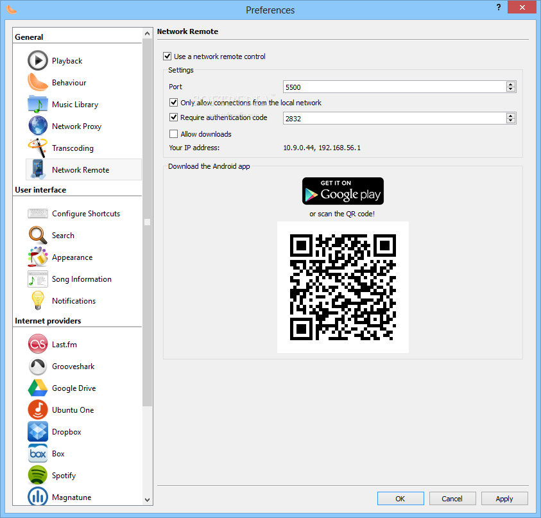Viewport: 541px width, 518px height.
Task: Click the Apply button
Action: click(504, 498)
